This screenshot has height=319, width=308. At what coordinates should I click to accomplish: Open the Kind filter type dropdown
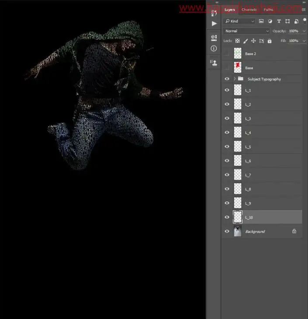(x=239, y=21)
